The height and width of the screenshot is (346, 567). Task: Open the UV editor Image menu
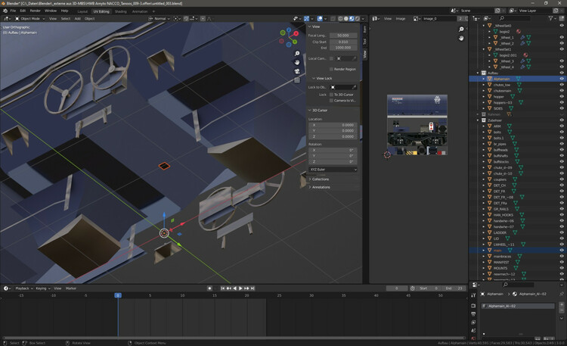pyautogui.click(x=400, y=18)
